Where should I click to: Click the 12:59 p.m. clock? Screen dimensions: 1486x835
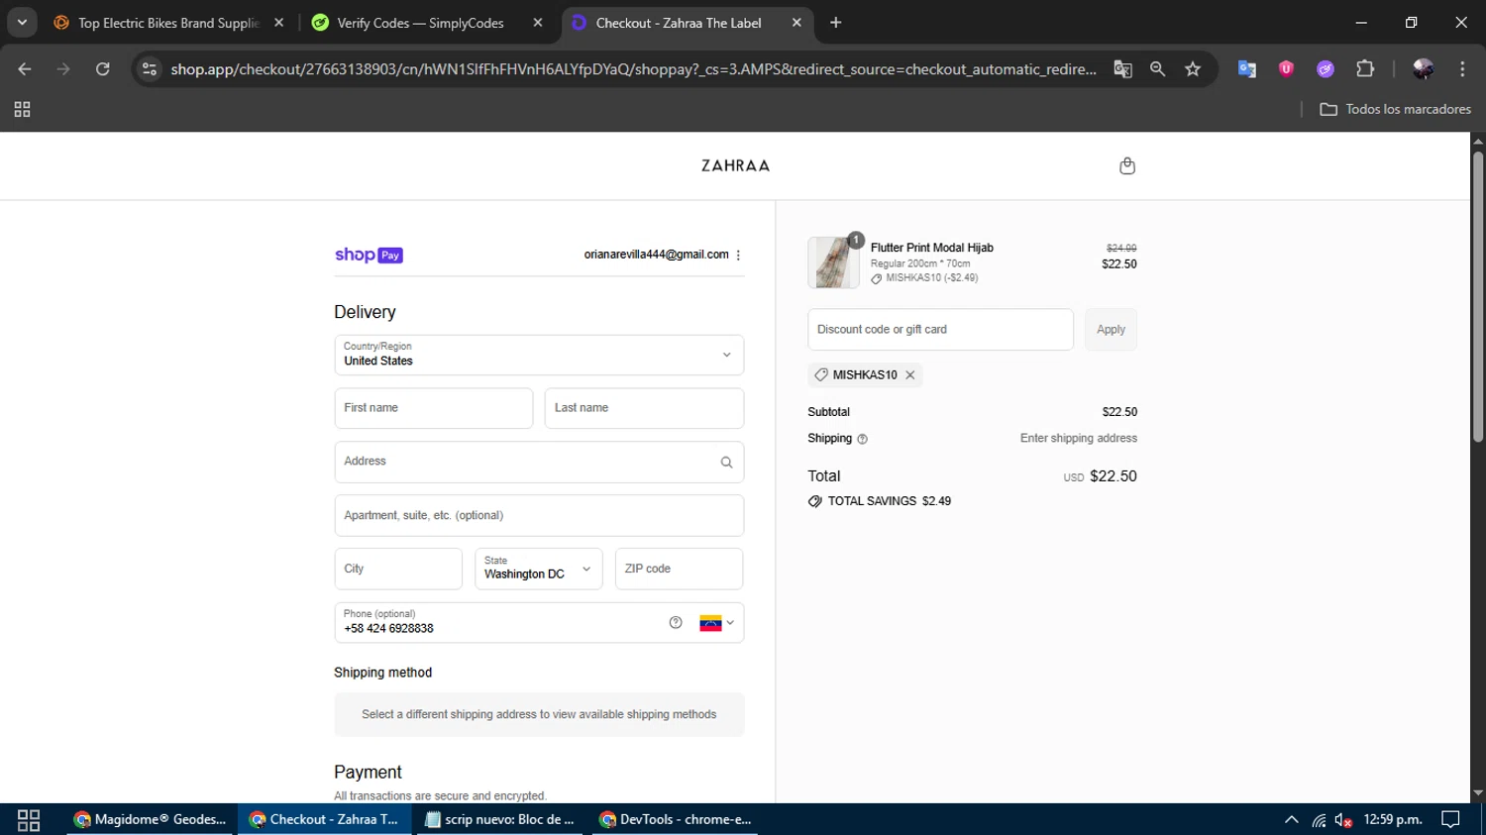(1393, 820)
